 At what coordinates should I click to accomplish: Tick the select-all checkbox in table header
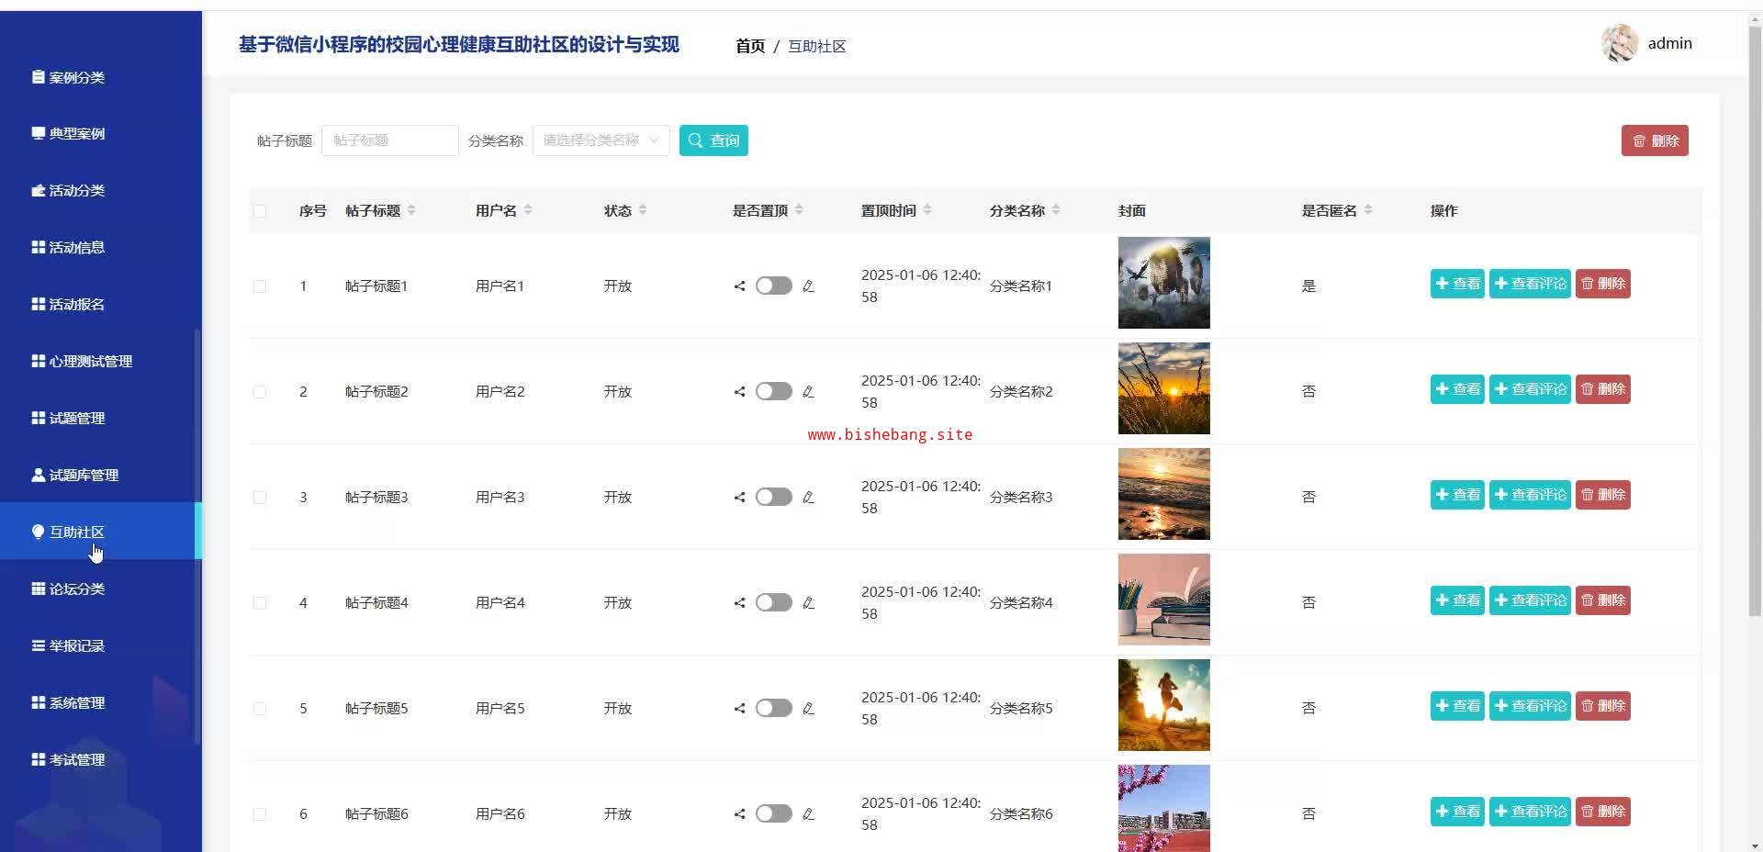coord(260,211)
